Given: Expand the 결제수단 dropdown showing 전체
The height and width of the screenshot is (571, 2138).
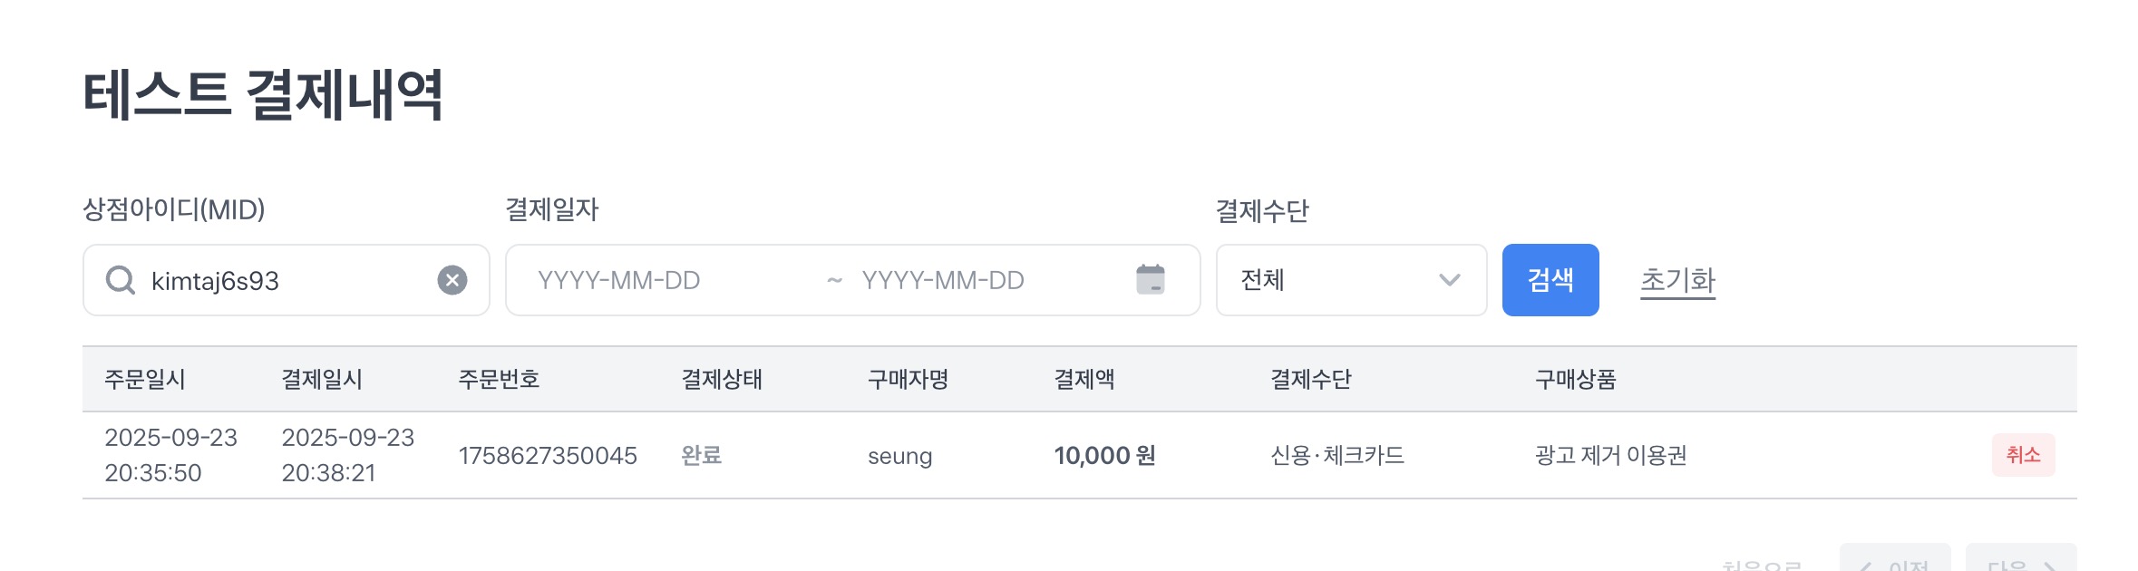Looking at the screenshot, I should pyautogui.click(x=1350, y=280).
